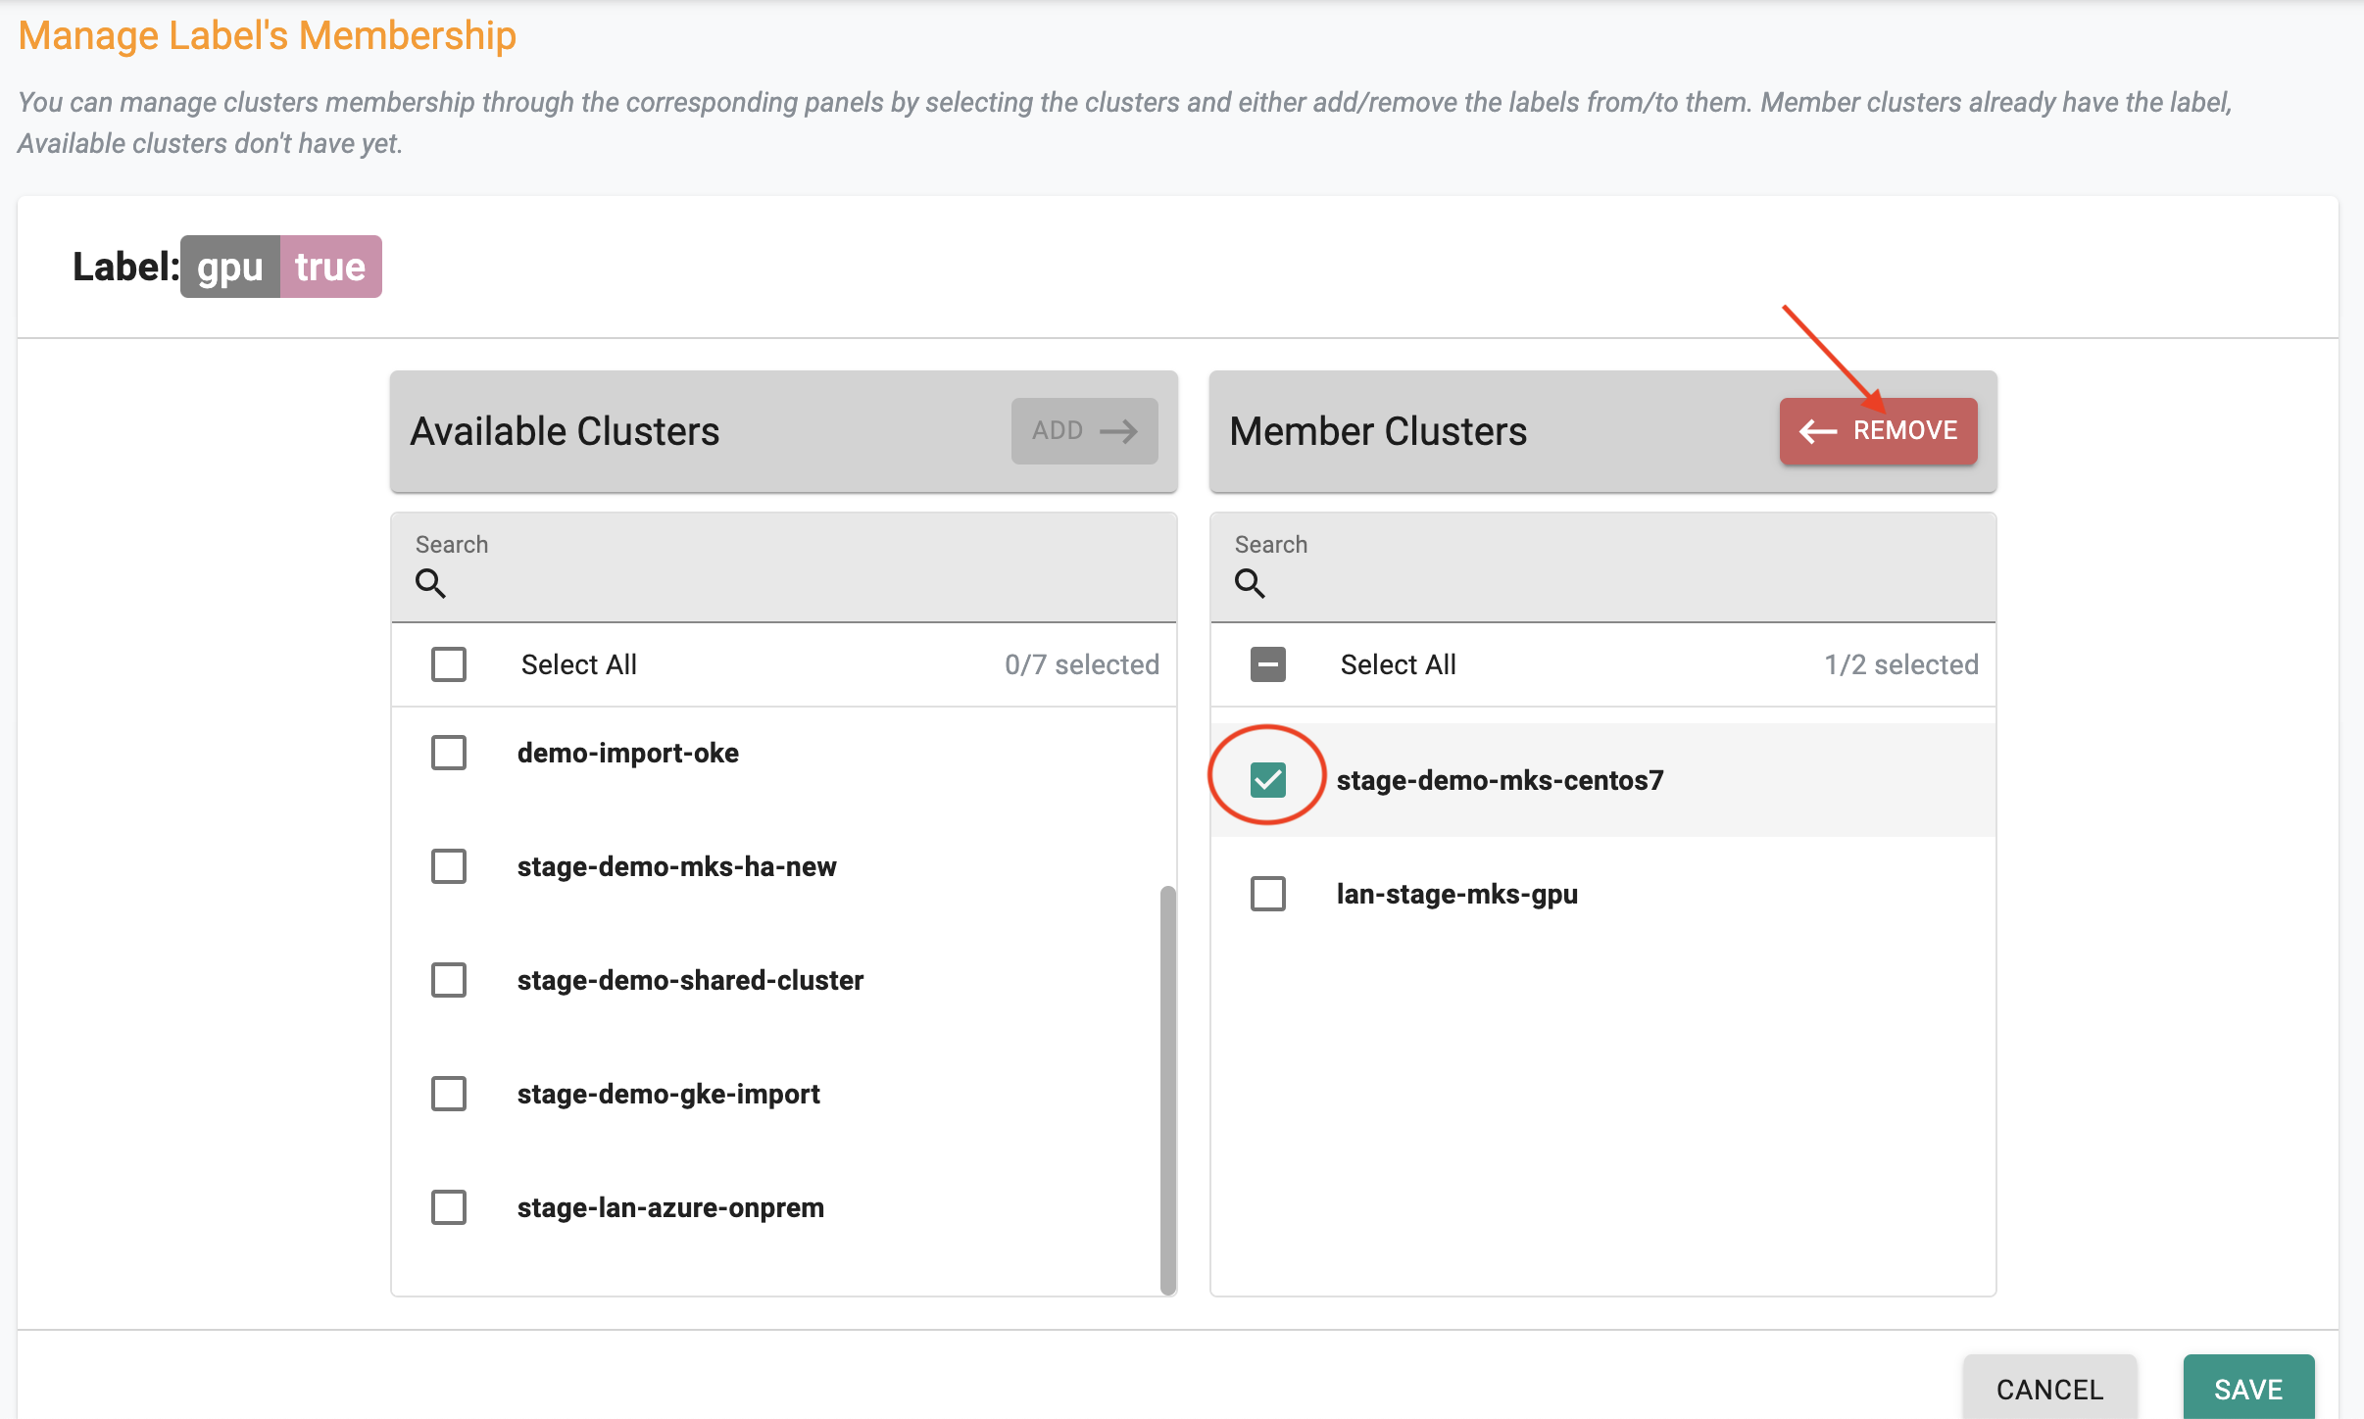Image resolution: width=2364 pixels, height=1419 pixels.
Task: Click the search magnifier in Available Clusters
Action: 430,583
